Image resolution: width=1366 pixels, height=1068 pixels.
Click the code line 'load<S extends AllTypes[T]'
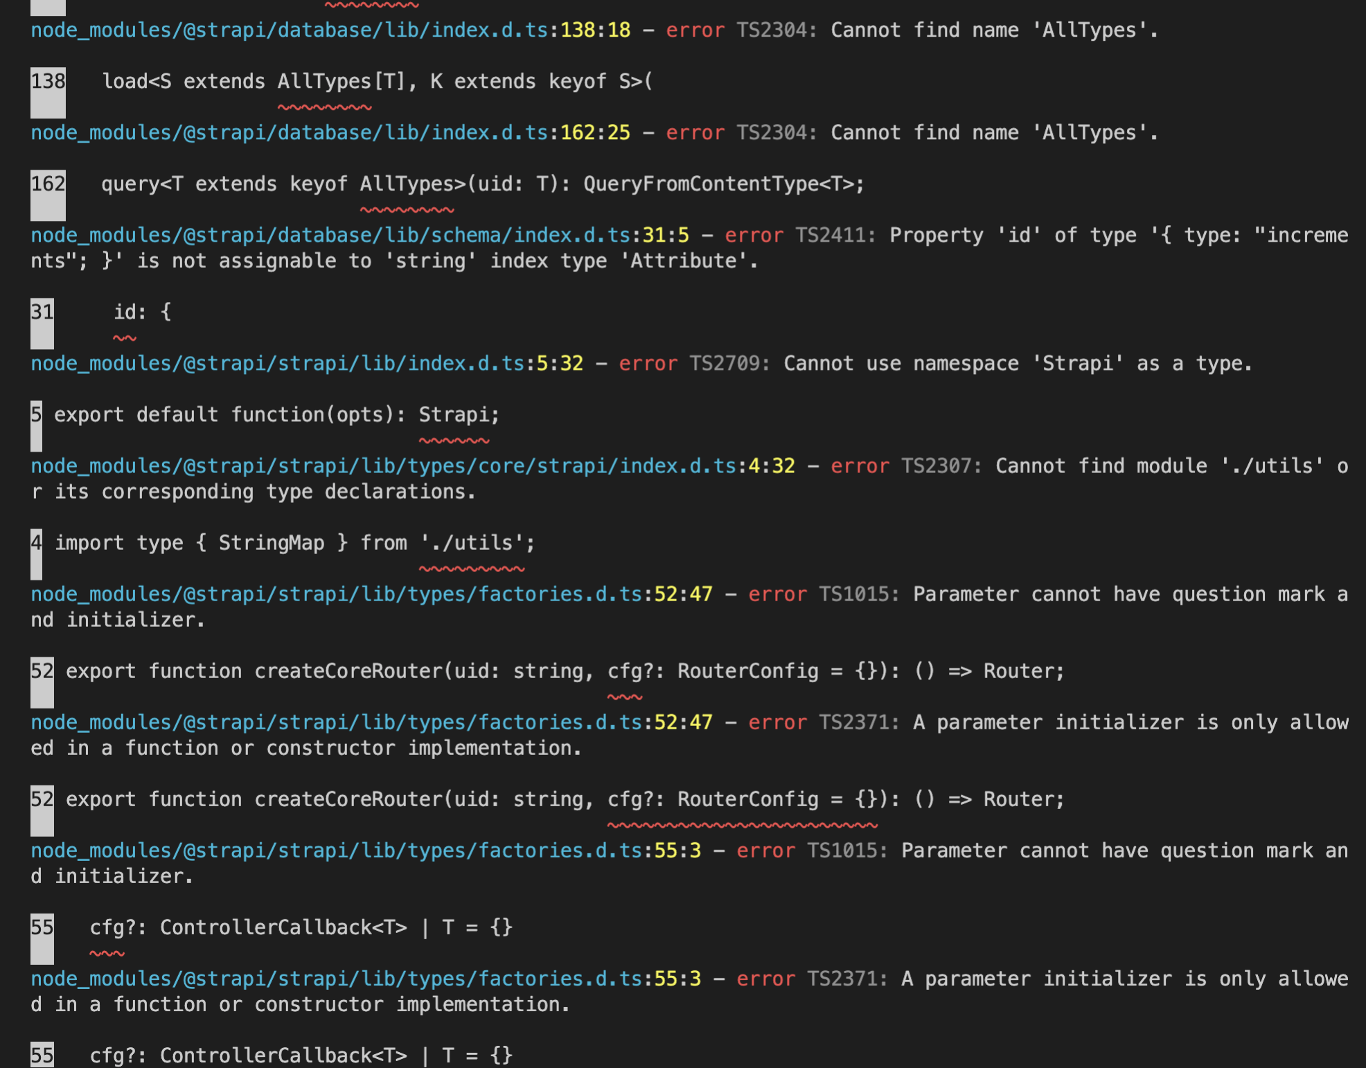click(x=378, y=82)
